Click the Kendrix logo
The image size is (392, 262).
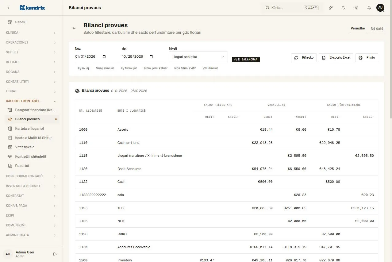tap(32, 8)
